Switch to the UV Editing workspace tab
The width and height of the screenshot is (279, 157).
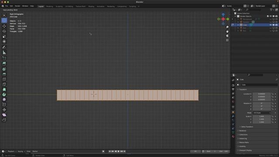click(69, 7)
